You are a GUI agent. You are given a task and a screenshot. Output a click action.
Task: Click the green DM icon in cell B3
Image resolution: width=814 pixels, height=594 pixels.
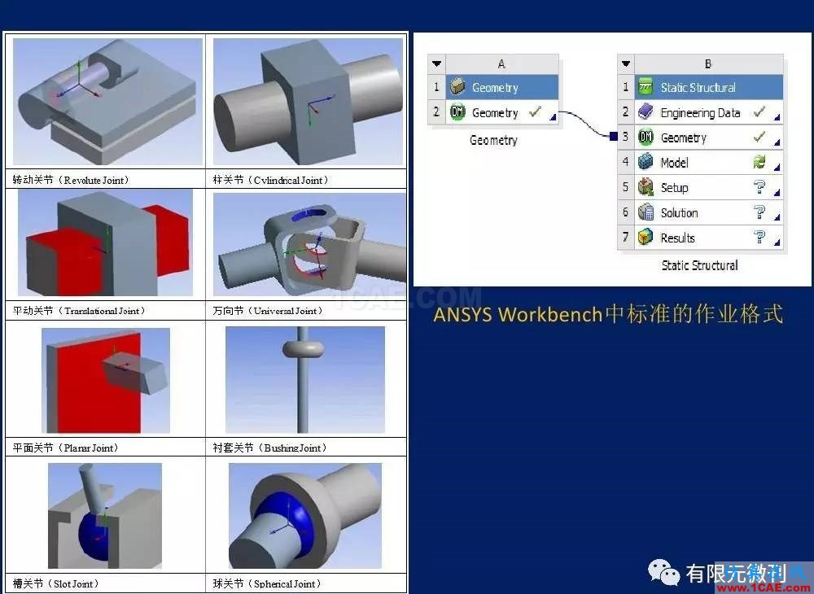[x=646, y=137]
